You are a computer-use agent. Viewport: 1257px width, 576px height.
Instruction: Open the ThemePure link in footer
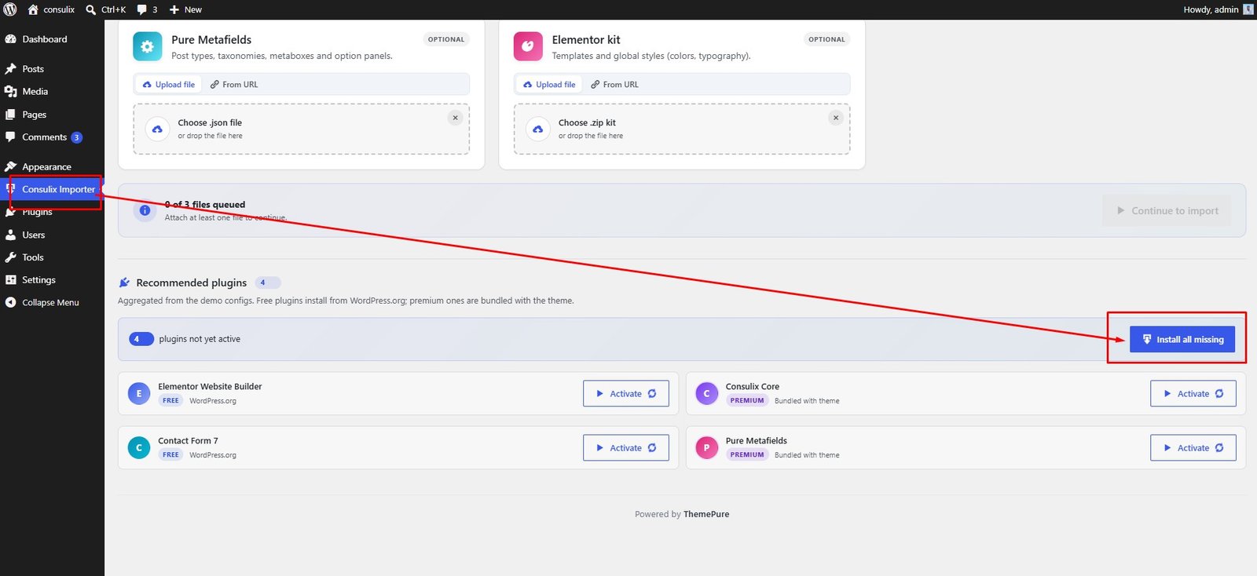pos(706,514)
